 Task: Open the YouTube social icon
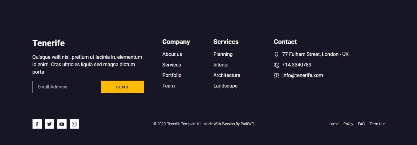click(x=62, y=124)
